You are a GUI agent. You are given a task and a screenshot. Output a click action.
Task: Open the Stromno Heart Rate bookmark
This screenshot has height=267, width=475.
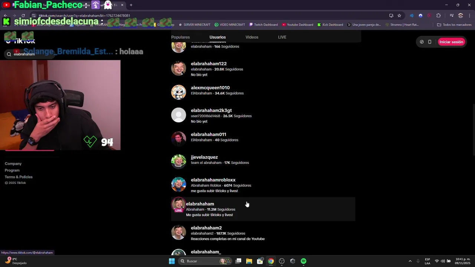coord(402,25)
